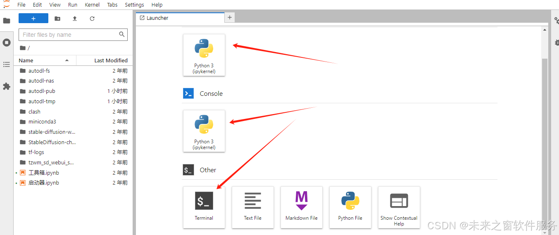This screenshot has width=559, height=235.
Task: Select the Launcher tab
Action: coord(180,18)
